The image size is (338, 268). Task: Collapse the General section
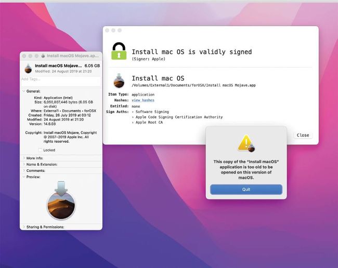click(x=23, y=91)
